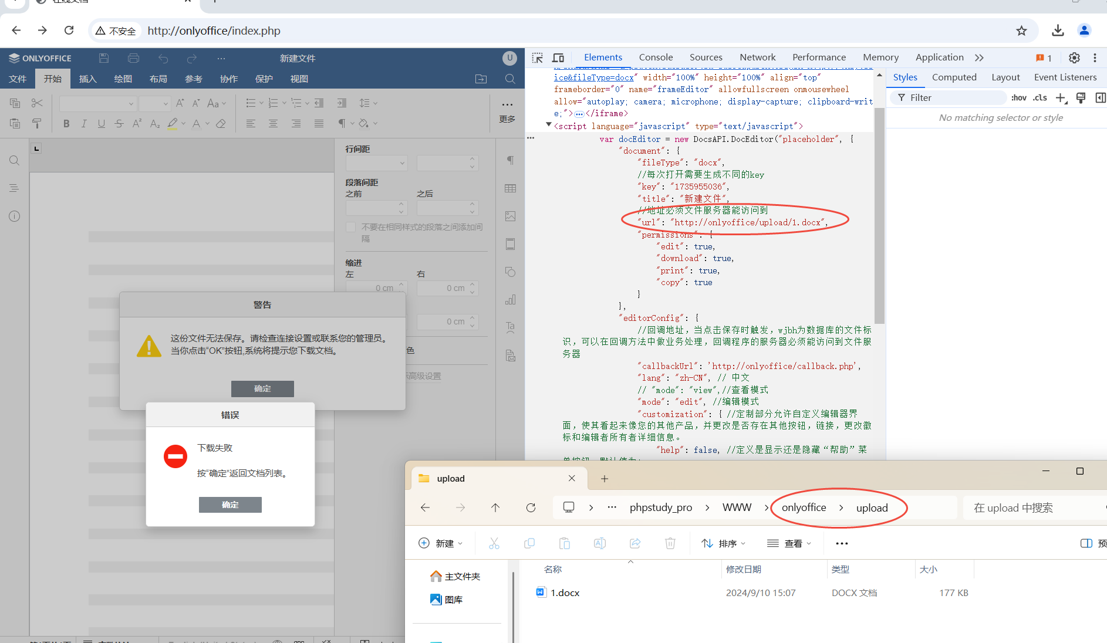
Task: Open the 查看 view dropdown in Explorer
Action: pos(789,543)
